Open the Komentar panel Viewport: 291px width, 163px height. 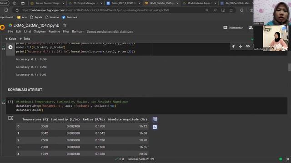pyautogui.click(x=233, y=28)
